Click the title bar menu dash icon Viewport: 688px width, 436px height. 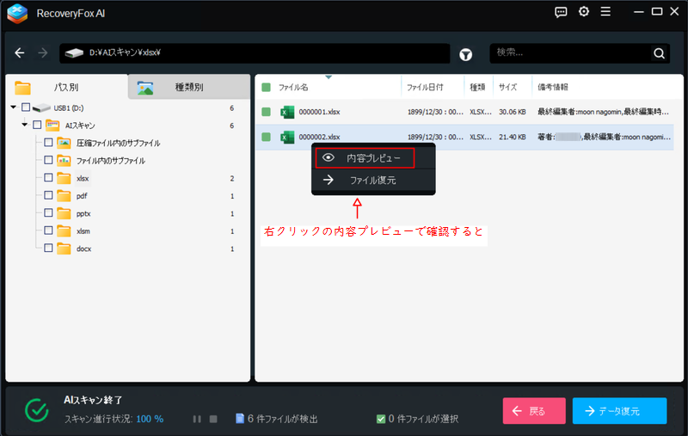point(607,12)
